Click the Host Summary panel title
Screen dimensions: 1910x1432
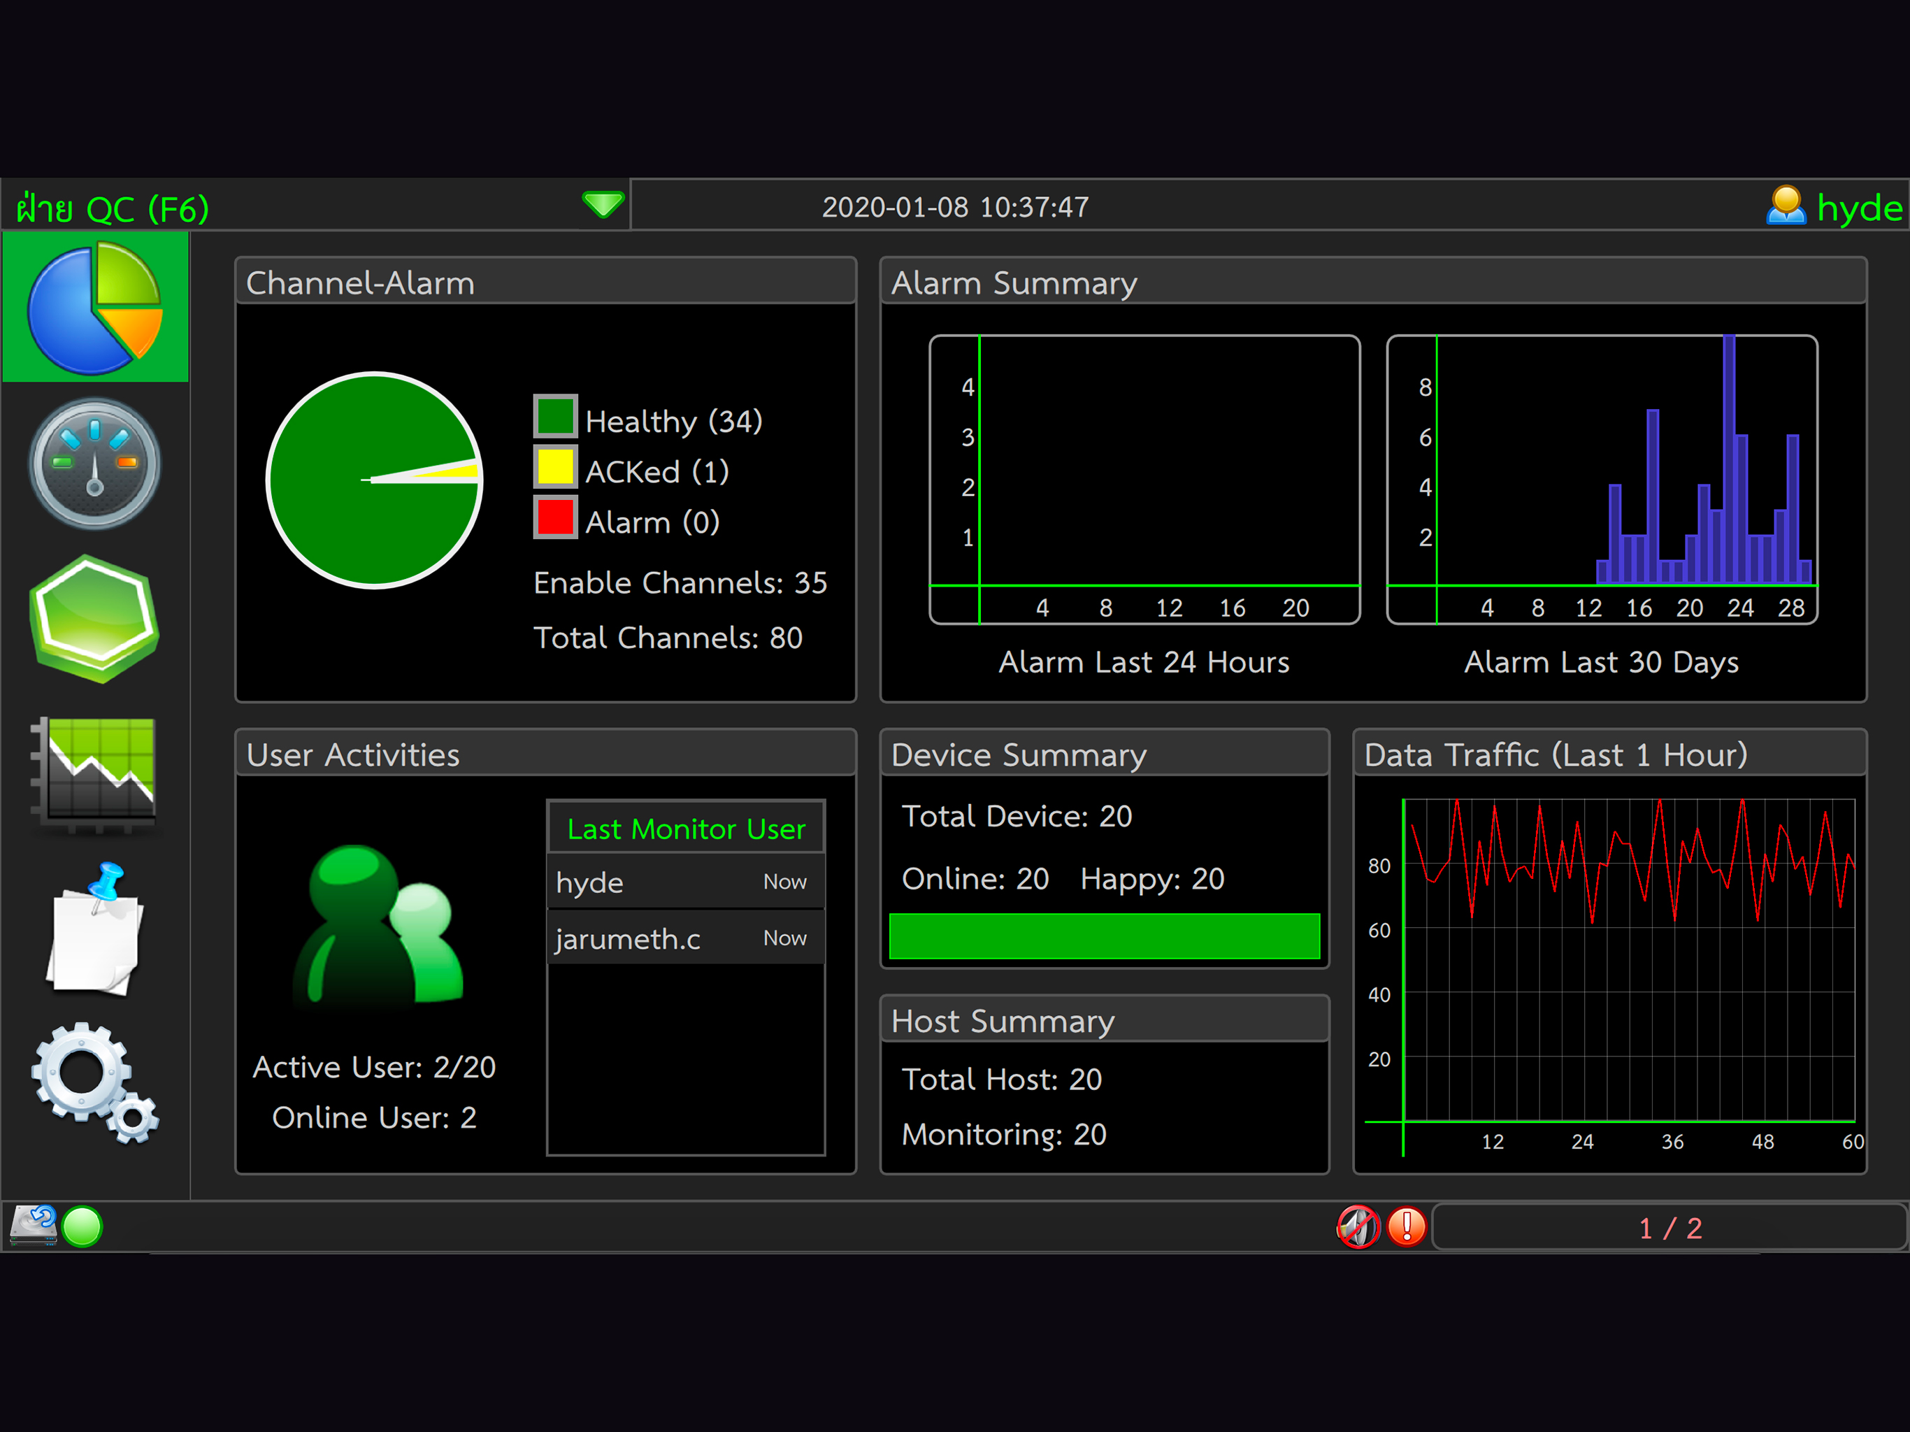tap(1003, 1021)
